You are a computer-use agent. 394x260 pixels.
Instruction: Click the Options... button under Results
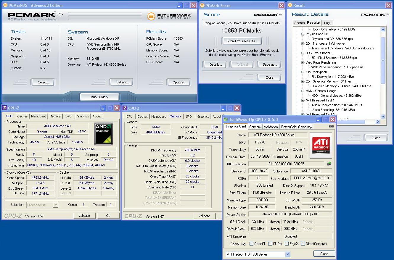point(179,82)
